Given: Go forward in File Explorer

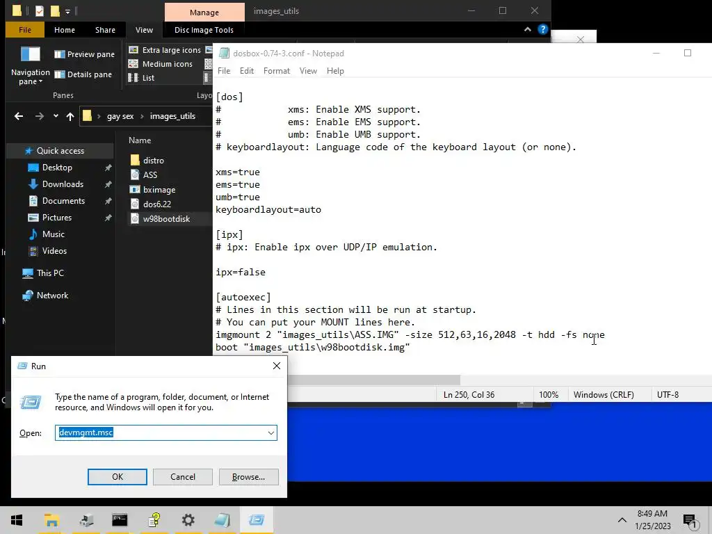Looking at the screenshot, I should click(40, 116).
